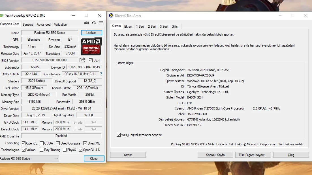Click the Memory Size field 8192 MB
312x175 pixels.
pos(35,102)
